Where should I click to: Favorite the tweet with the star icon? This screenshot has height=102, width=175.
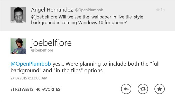(160, 89)
